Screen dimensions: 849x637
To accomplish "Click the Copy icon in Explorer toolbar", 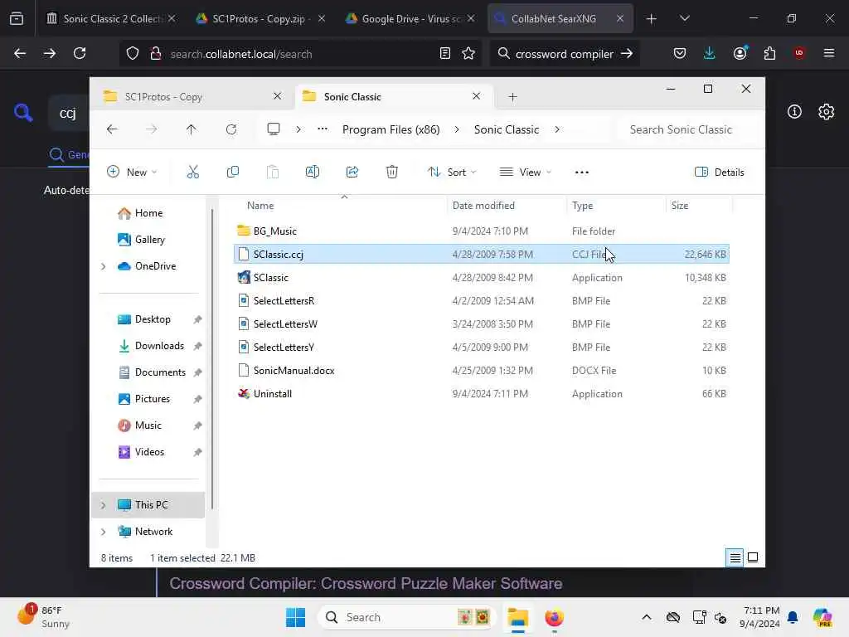I will click(233, 173).
